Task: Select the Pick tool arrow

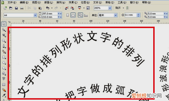Action: pyautogui.click(x=4, y=24)
